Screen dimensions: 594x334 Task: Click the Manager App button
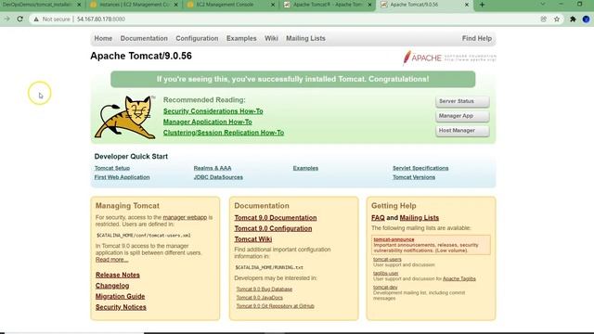(462, 116)
